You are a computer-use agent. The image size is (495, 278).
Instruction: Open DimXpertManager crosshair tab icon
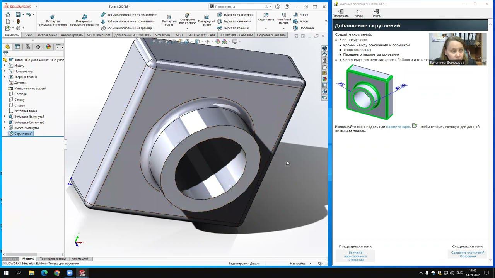pos(38,47)
